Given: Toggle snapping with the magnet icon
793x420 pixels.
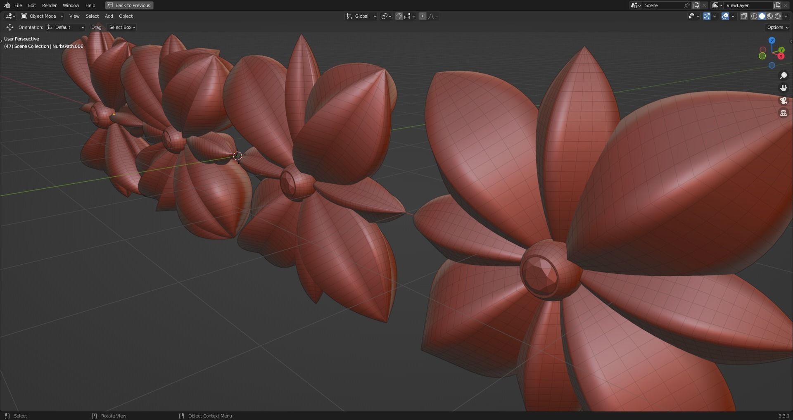Looking at the screenshot, I should (399, 16).
